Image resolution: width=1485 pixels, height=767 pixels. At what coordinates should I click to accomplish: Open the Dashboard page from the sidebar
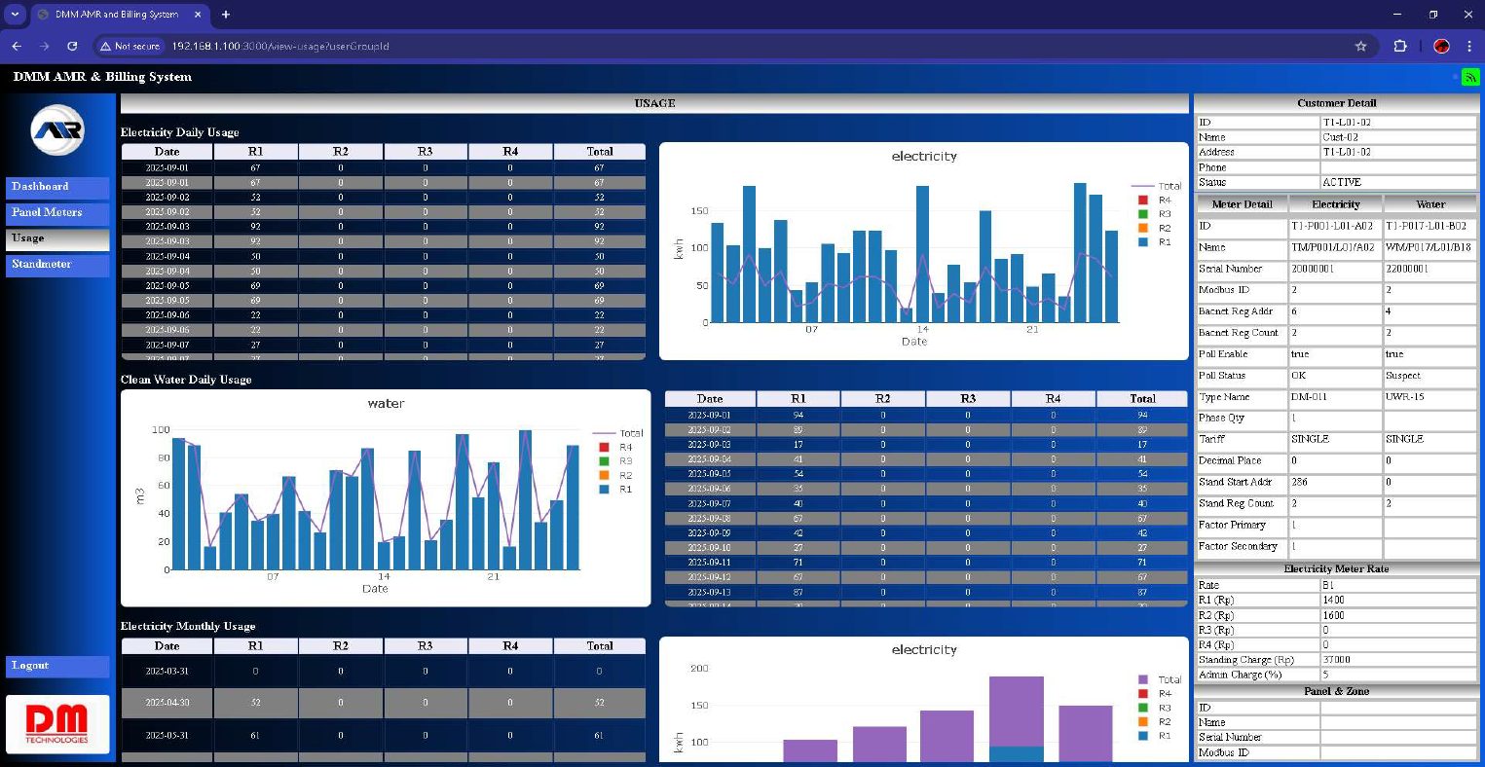(x=57, y=187)
